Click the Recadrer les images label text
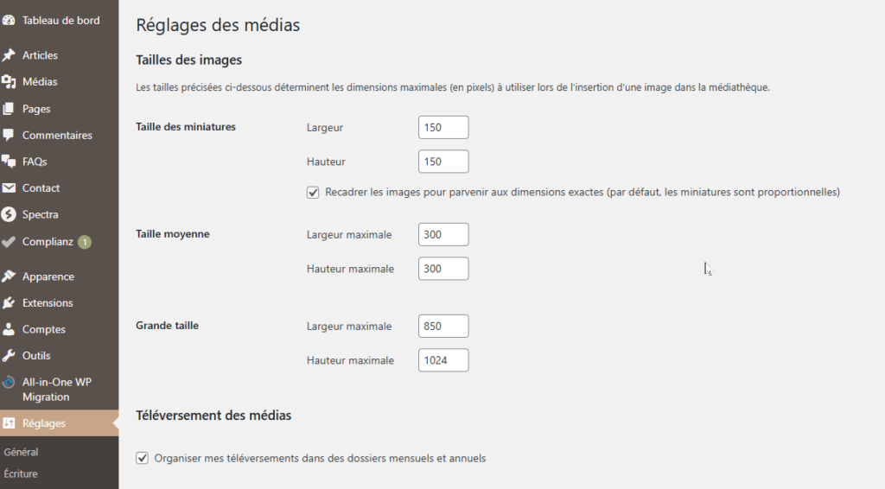This screenshot has height=489, width=885. pyautogui.click(x=583, y=193)
